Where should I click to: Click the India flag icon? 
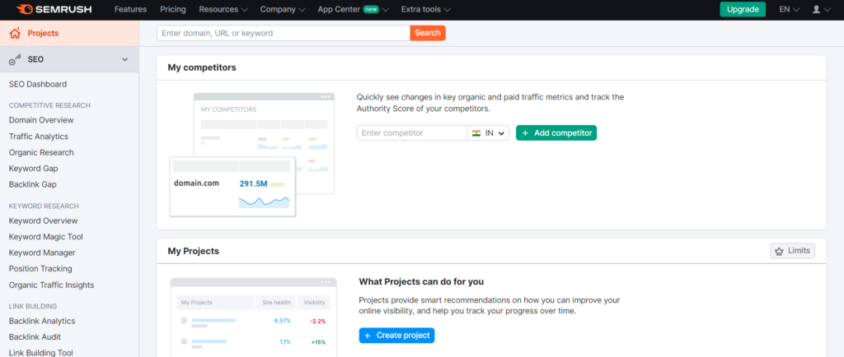coord(476,133)
